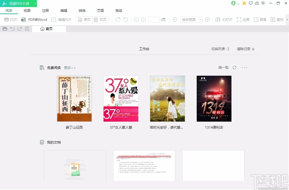This screenshot has width=289, height=190.
Task: Click the 更多>> link for free reading
Action: pos(69,68)
